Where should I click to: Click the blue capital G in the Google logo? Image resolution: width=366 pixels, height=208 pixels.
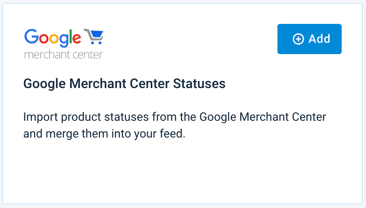pos(31,37)
